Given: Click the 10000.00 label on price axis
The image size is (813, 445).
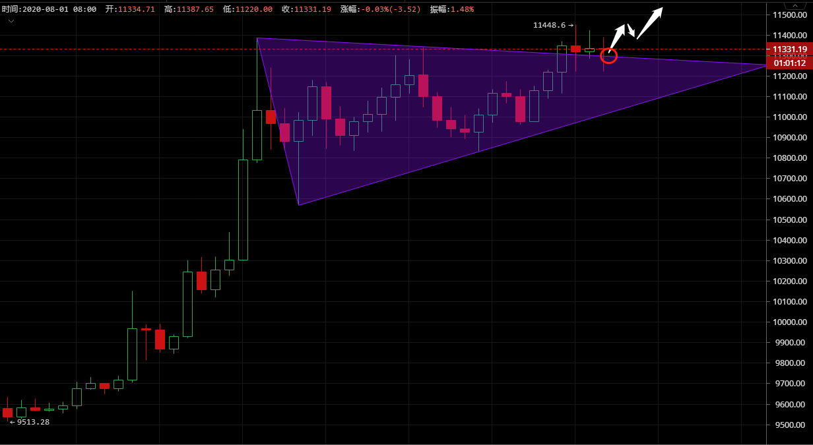Looking at the screenshot, I should pyautogui.click(x=790, y=322).
